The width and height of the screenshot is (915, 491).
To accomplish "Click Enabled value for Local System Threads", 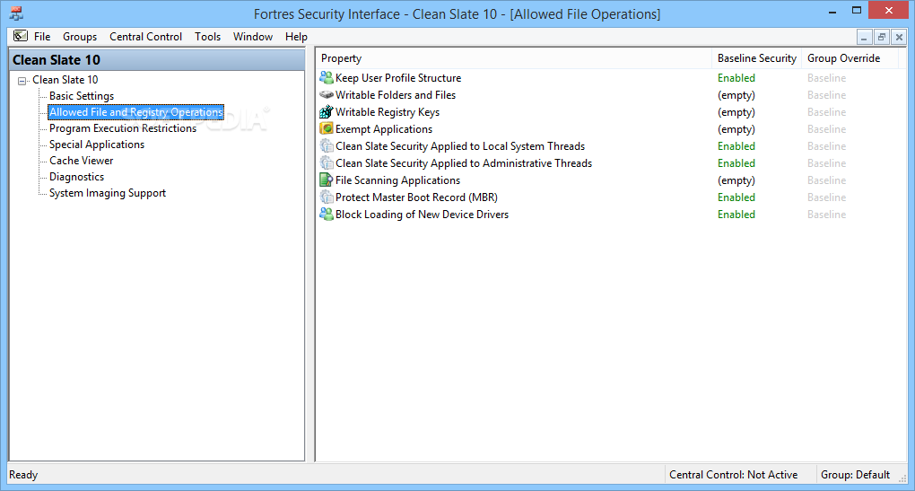I will (736, 146).
